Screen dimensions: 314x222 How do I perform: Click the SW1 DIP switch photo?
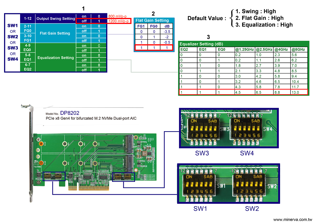(201, 186)
